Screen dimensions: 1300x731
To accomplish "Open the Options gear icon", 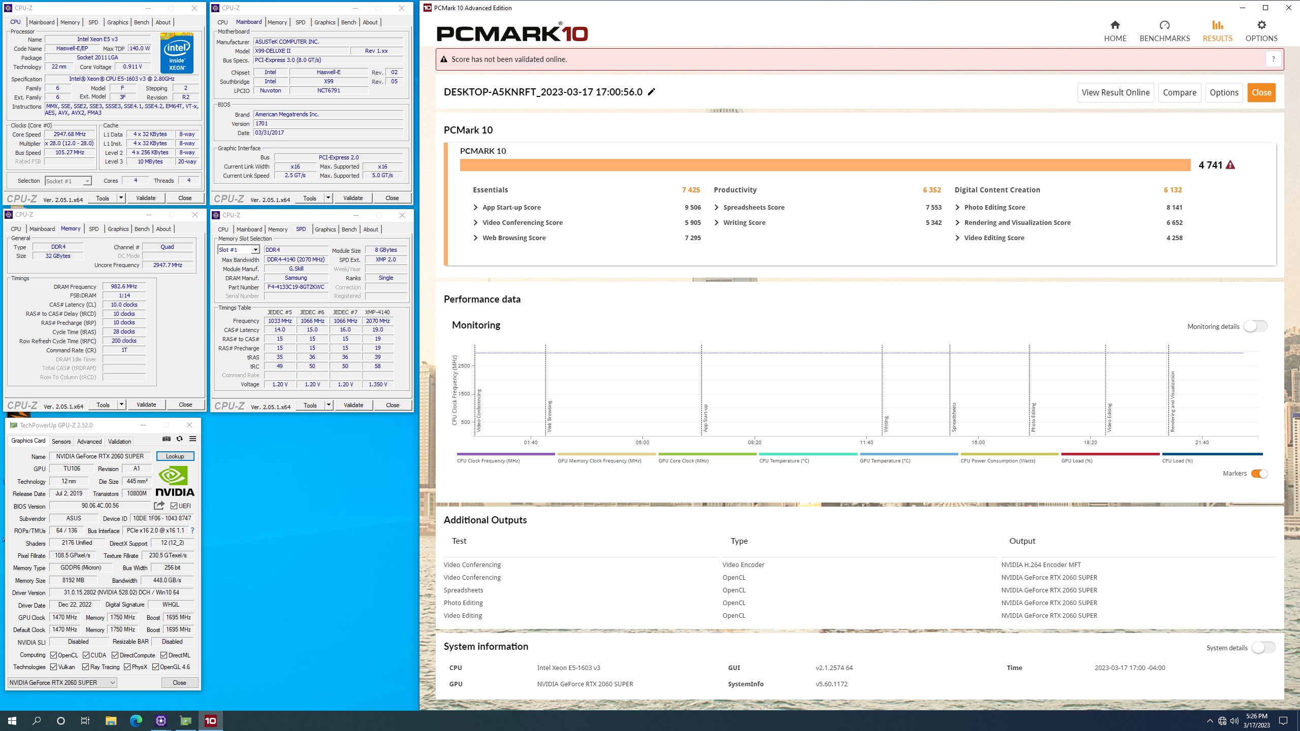I will click(1261, 25).
